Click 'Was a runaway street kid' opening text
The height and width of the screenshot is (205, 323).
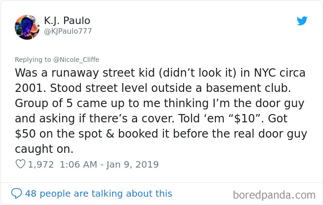[x=85, y=73]
